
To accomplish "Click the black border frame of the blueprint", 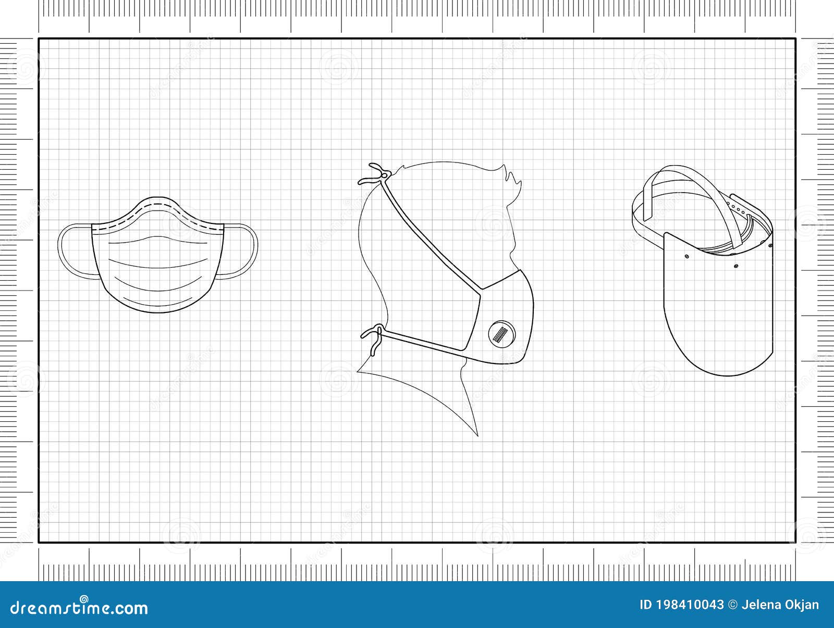I will (x=417, y=39).
